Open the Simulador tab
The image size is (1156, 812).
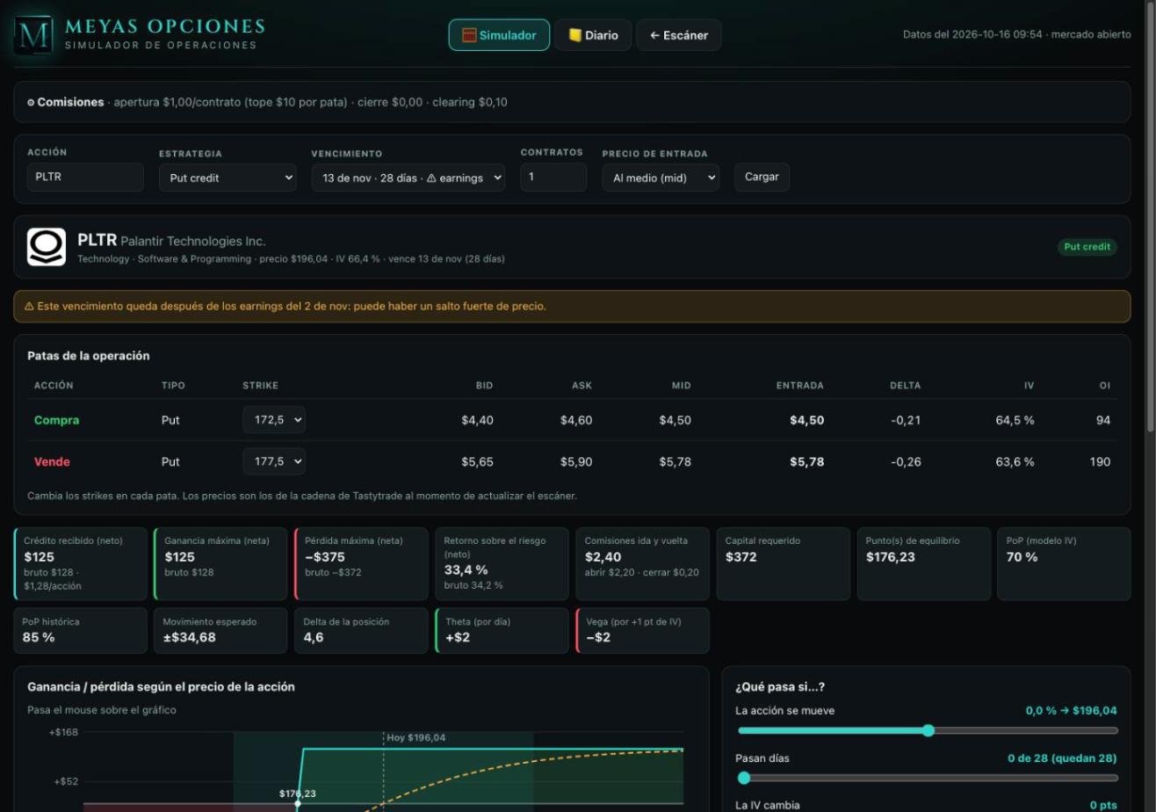click(x=499, y=35)
